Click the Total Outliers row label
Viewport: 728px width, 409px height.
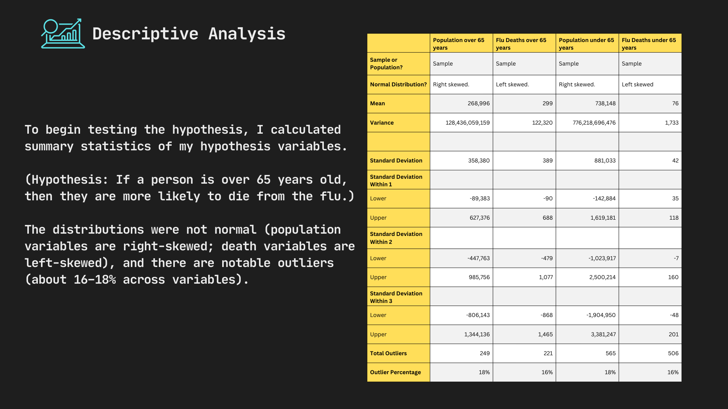(x=388, y=353)
